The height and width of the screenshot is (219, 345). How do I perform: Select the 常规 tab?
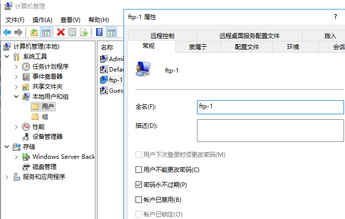pos(151,46)
